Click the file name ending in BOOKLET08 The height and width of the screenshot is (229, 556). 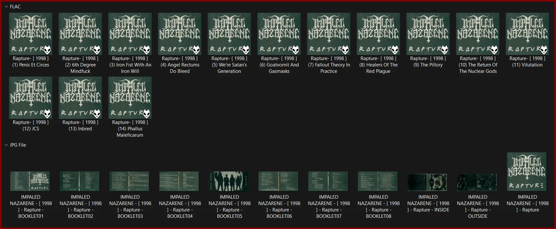click(378, 207)
